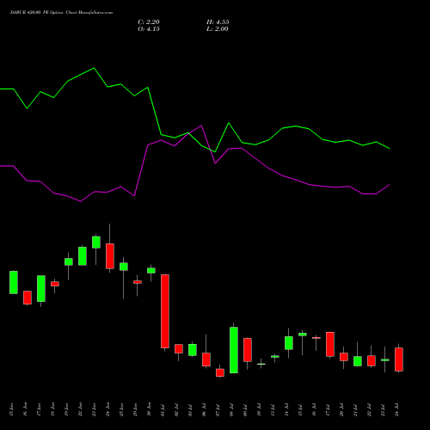Click the open value 'O: 4.15'
Screen dimensions: 430x430
(149, 29)
